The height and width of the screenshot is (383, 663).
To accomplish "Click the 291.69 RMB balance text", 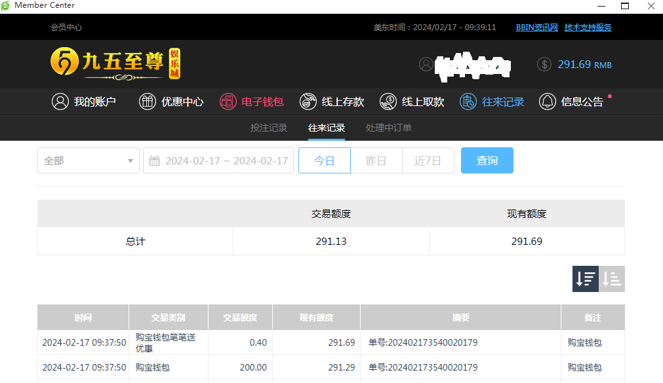I will [584, 65].
